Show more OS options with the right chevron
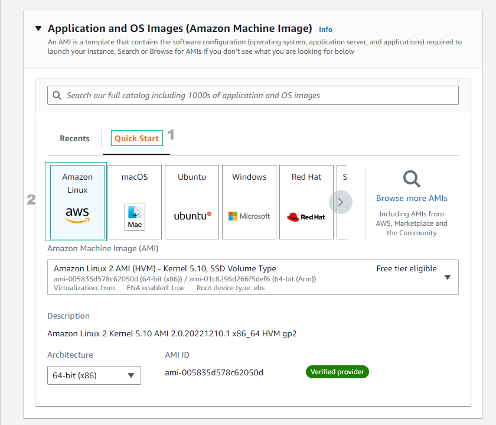 point(340,202)
